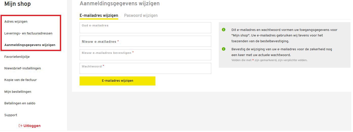Image resolution: width=353 pixels, height=132 pixels.
Task: Go to Leverings- en factuuradressen
Action: [28, 33]
